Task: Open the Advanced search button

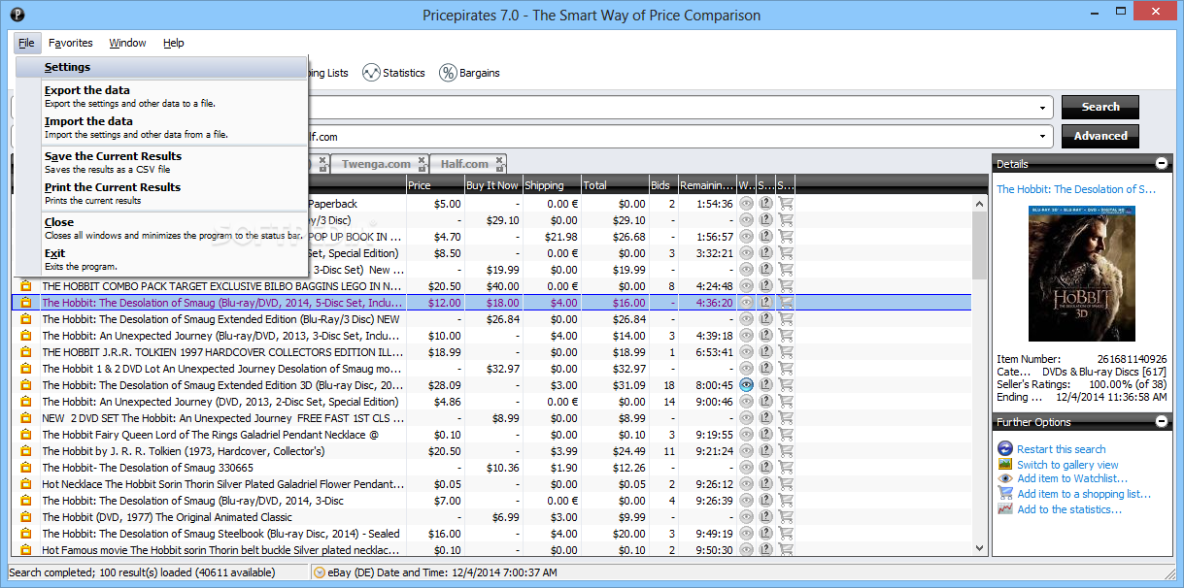Action: pyautogui.click(x=1100, y=136)
